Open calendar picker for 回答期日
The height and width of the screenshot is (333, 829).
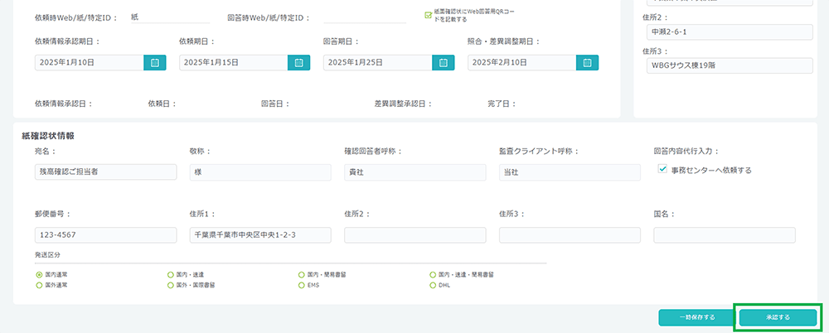click(x=444, y=62)
